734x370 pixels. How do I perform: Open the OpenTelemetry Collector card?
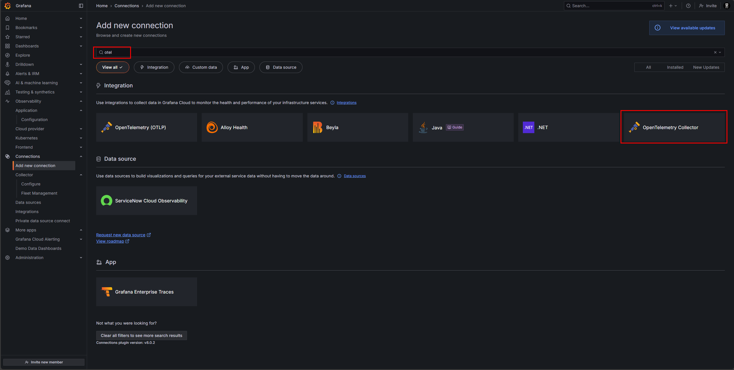[674, 127]
